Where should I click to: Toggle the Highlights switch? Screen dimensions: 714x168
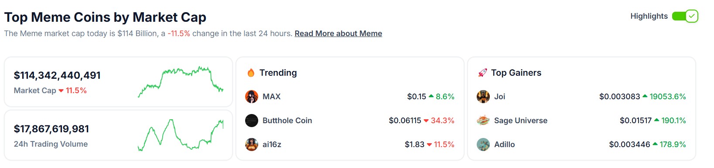(x=685, y=16)
